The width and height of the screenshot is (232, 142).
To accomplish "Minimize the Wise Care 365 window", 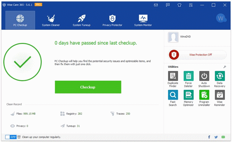I will point(202,5).
